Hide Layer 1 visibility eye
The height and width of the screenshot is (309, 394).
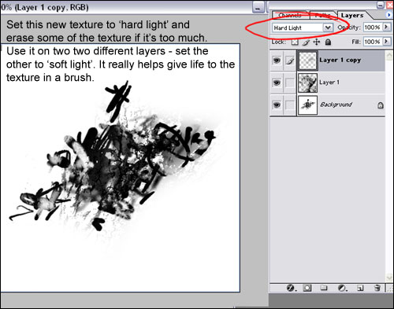(277, 83)
